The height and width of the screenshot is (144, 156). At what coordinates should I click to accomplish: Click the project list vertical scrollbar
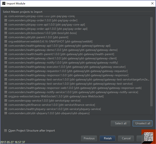tap(151, 62)
